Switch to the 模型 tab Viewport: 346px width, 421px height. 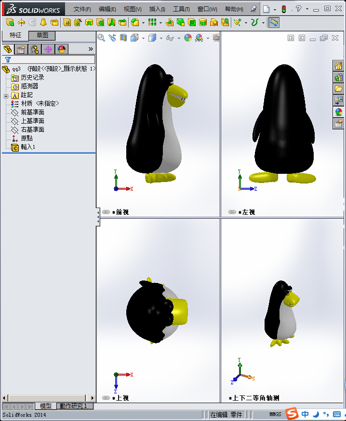tap(46, 406)
